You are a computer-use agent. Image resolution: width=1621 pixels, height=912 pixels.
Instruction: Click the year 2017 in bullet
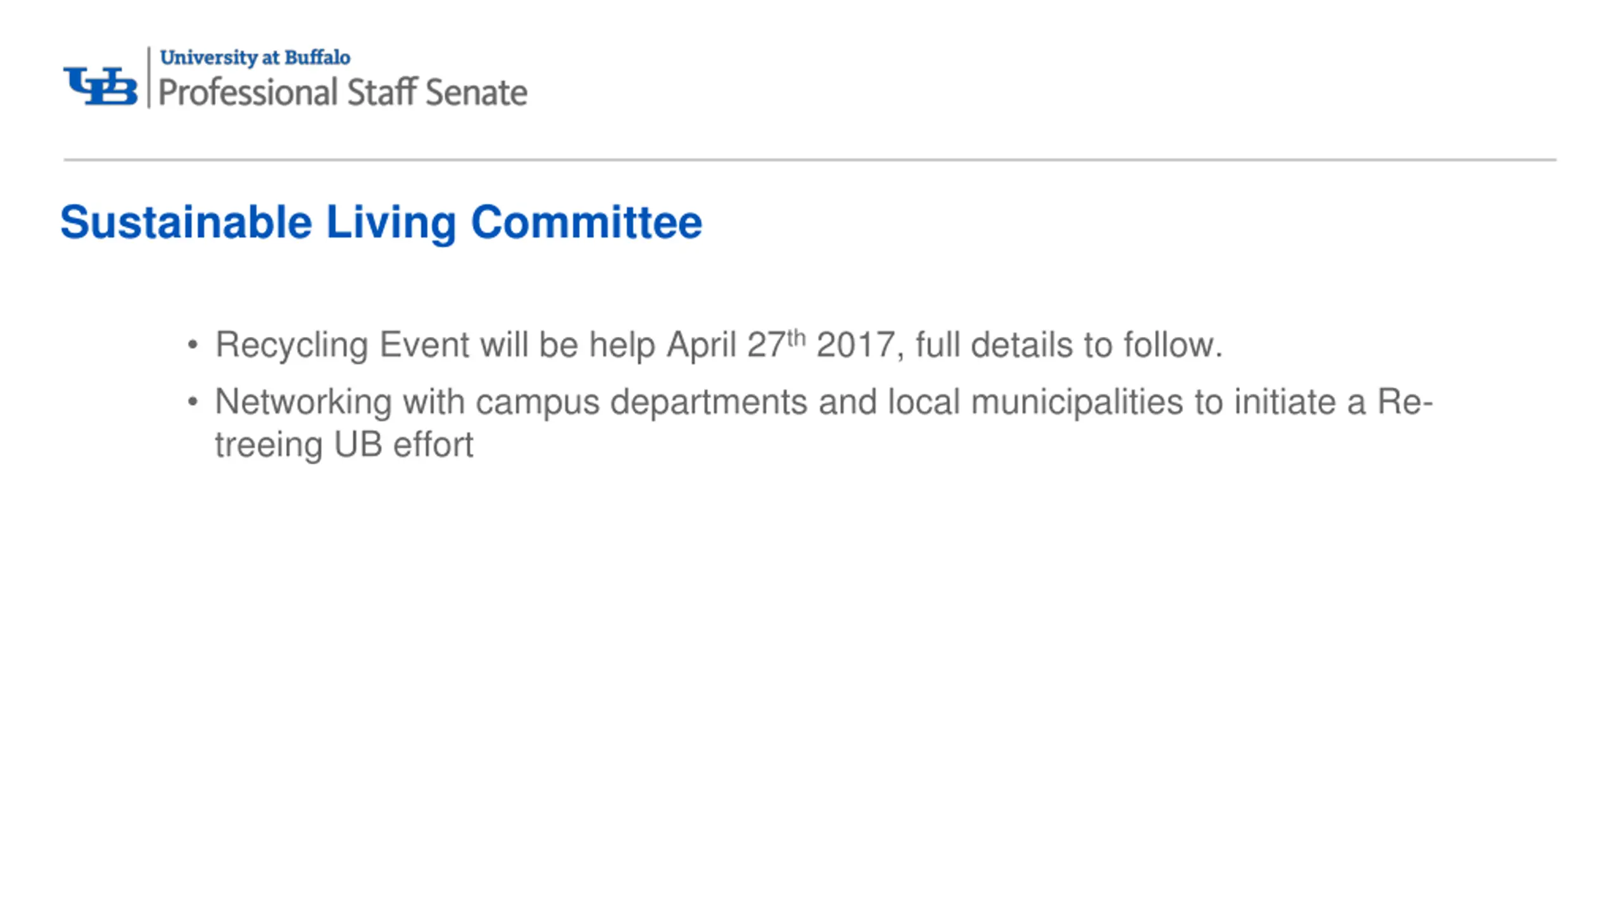[x=855, y=346]
